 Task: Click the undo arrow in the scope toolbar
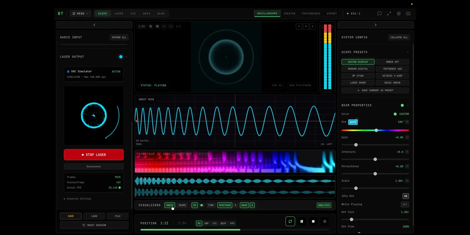point(164,26)
